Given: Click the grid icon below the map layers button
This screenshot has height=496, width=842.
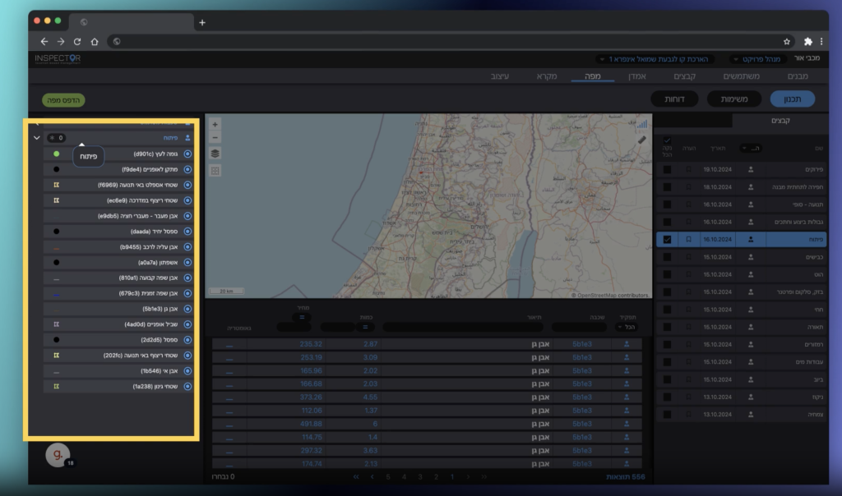Looking at the screenshot, I should tap(215, 171).
